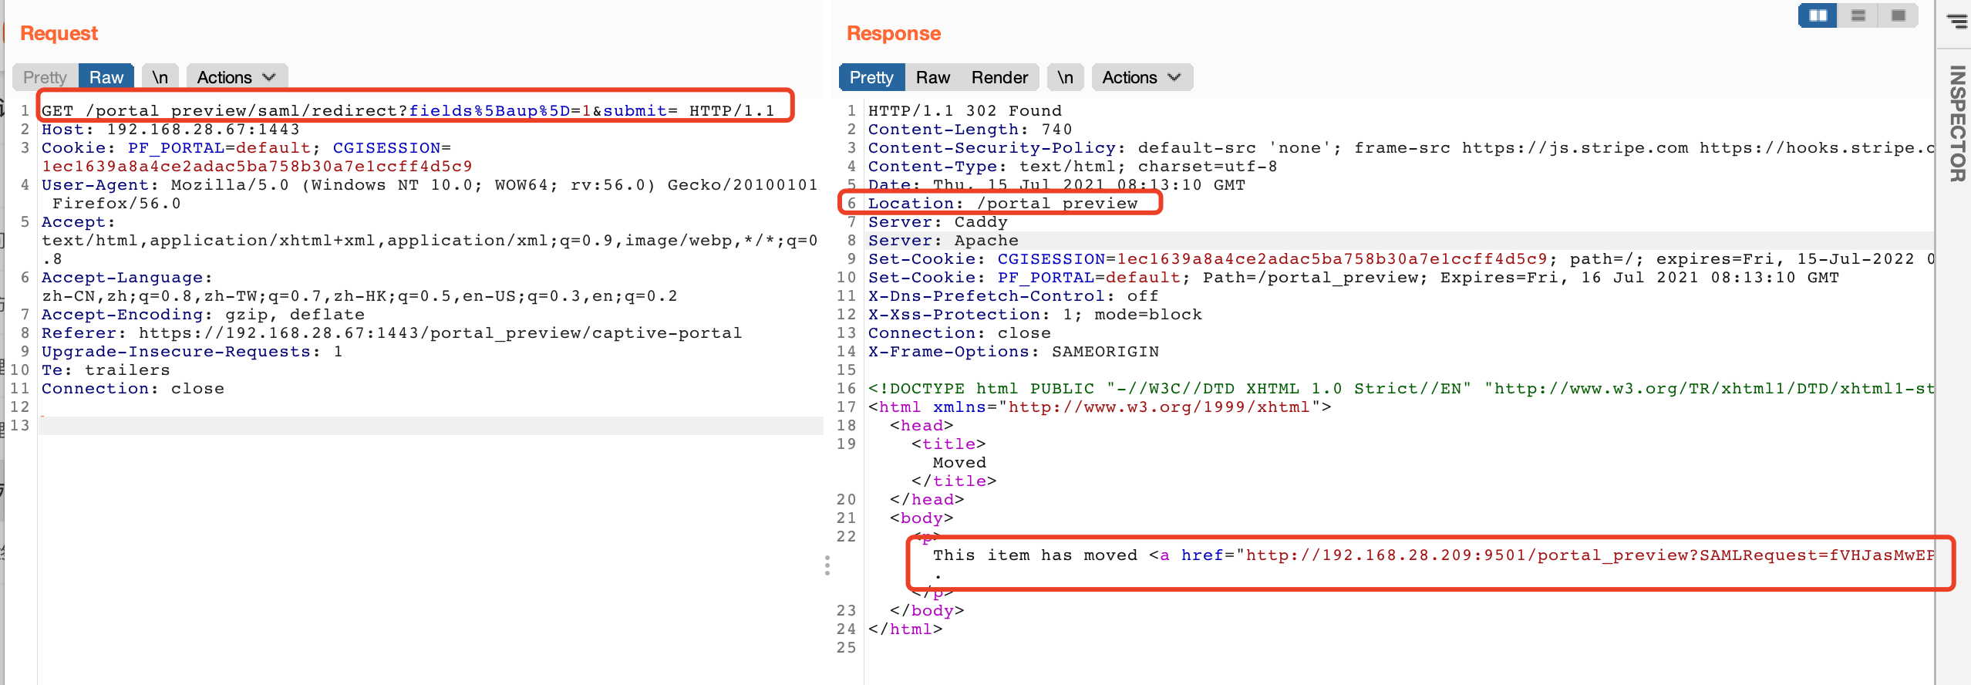Switch Response view to Raw tab
The width and height of the screenshot is (1971, 685).
tap(932, 77)
